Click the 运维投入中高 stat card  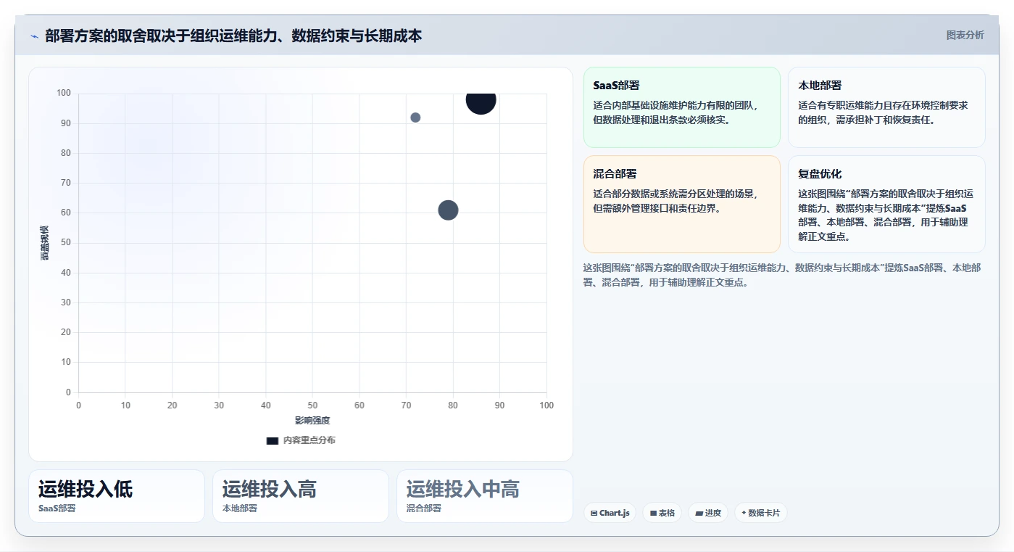click(485, 496)
